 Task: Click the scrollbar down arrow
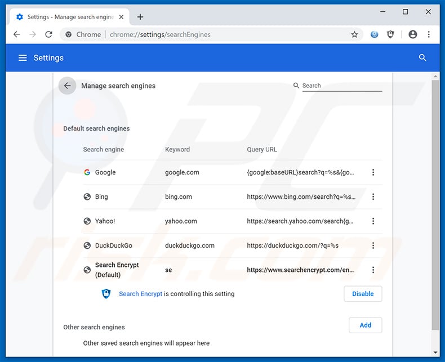[435, 352]
